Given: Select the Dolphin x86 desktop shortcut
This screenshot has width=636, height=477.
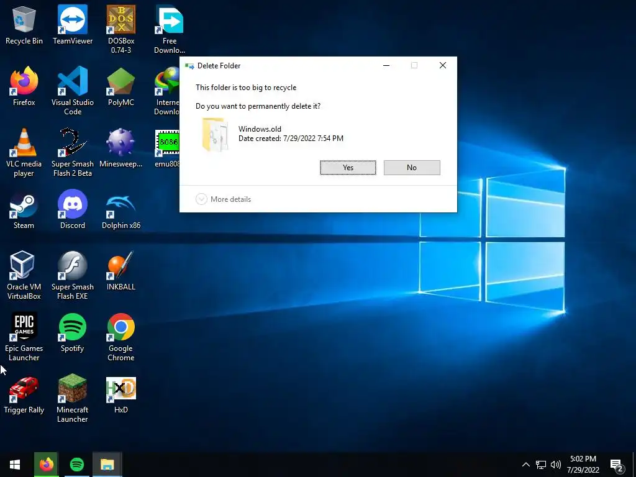Looking at the screenshot, I should (121, 210).
